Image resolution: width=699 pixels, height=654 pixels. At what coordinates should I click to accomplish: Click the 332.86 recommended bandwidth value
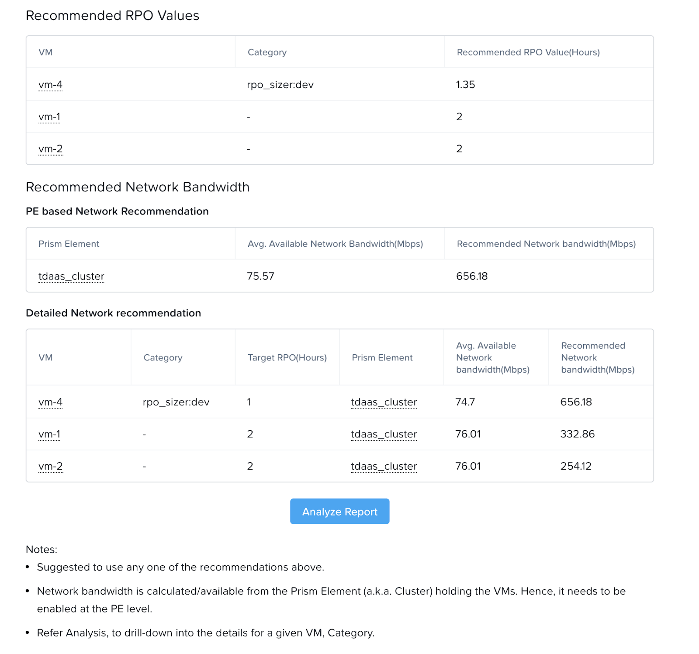(577, 434)
